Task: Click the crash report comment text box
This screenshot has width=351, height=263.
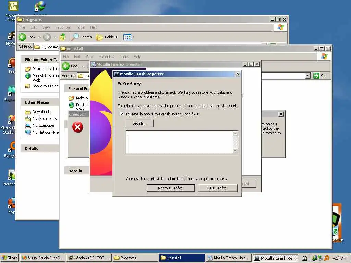Action: 180,142
